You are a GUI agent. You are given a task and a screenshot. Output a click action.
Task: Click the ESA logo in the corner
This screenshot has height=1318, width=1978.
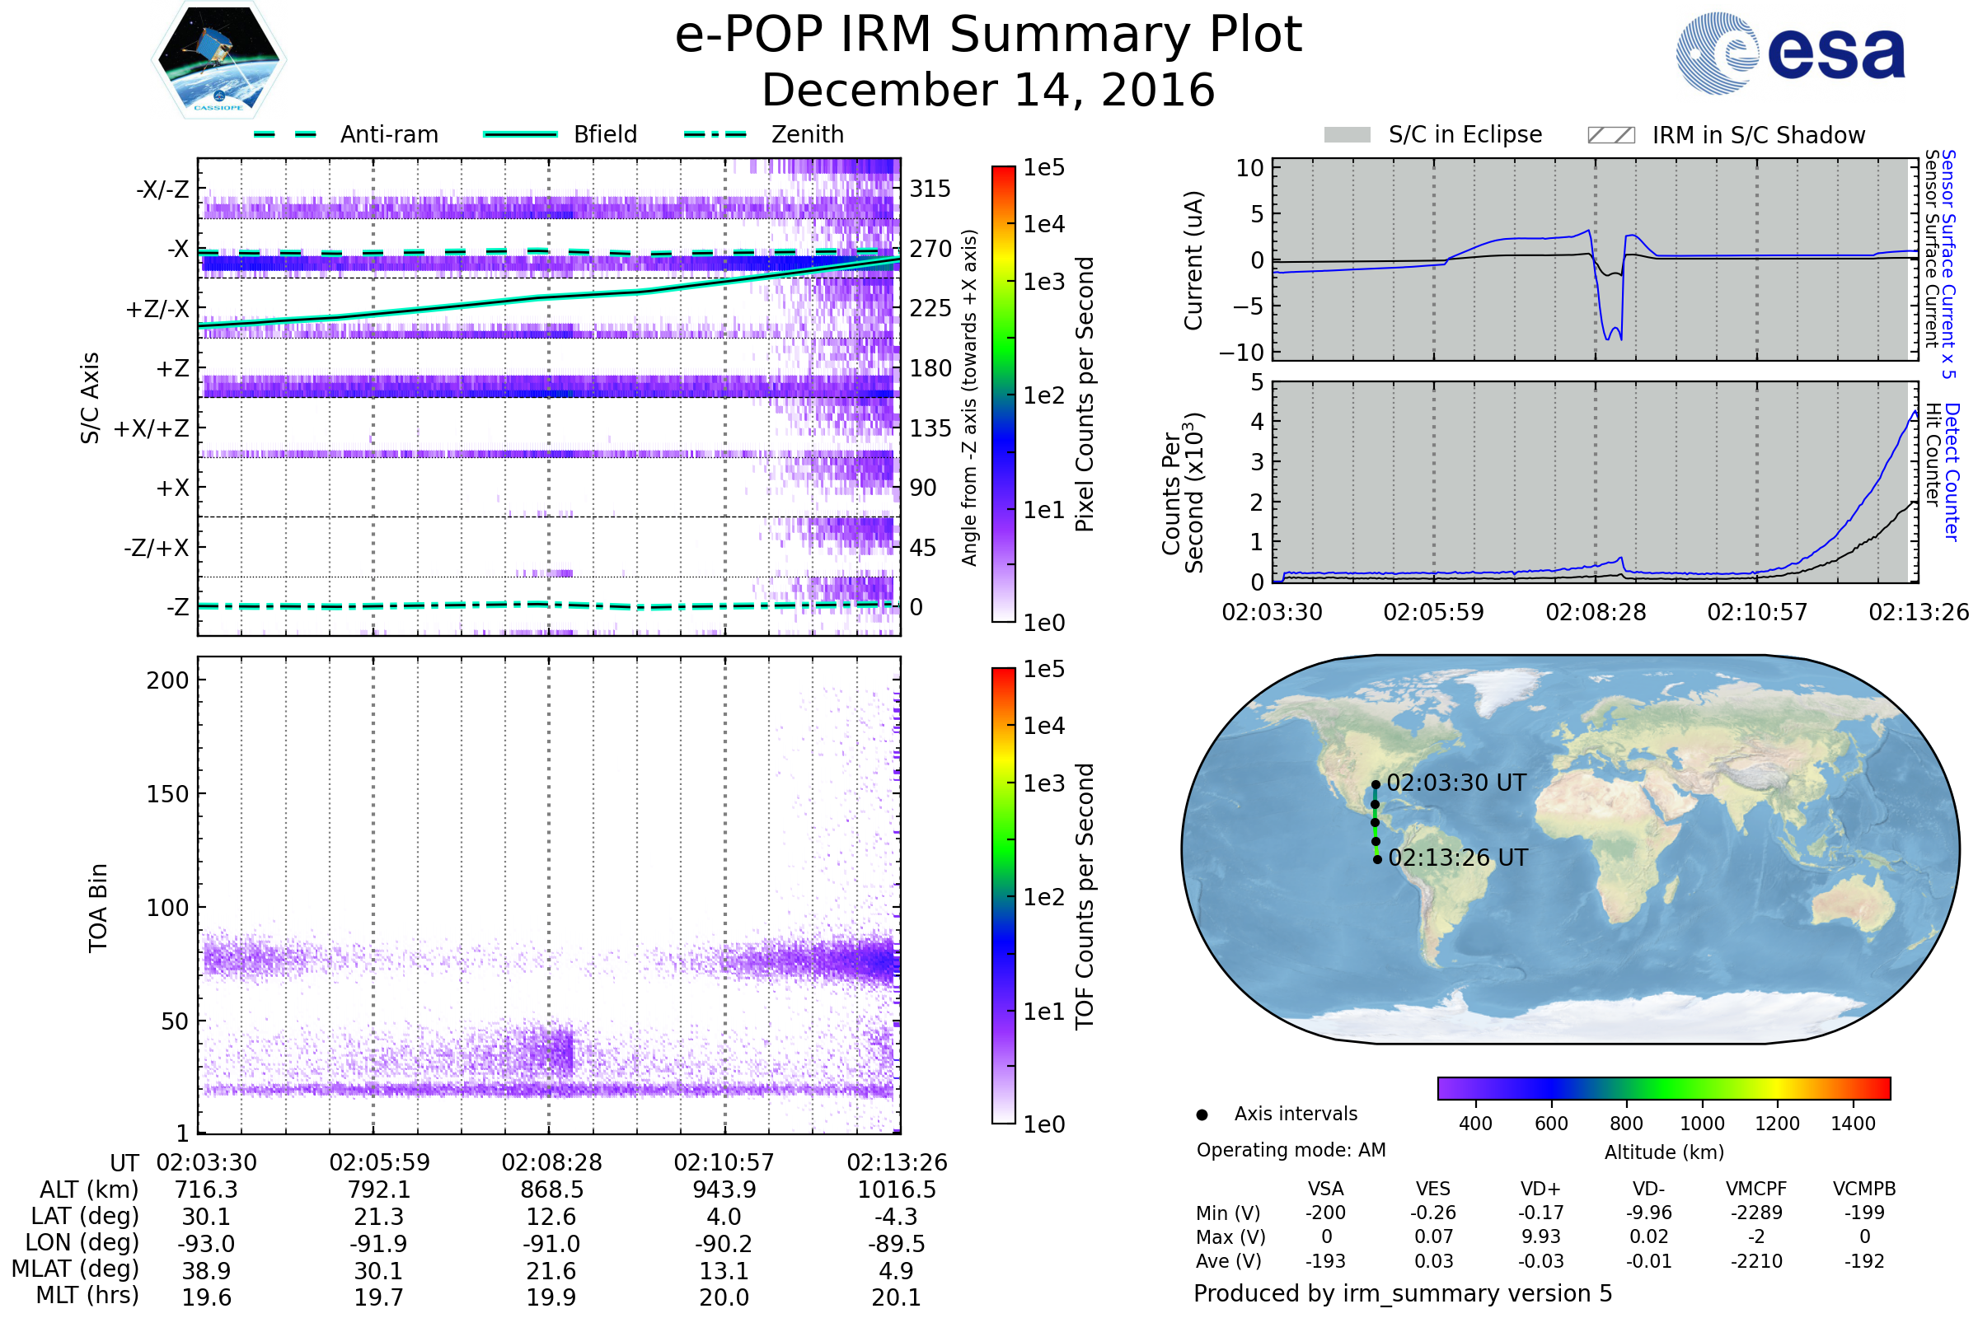[x=1789, y=53]
